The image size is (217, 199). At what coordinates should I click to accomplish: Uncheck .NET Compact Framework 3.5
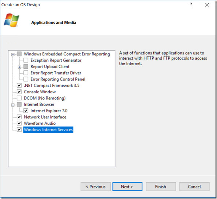point(19,85)
